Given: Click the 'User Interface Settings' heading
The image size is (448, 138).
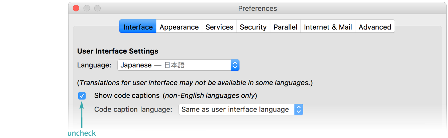Looking at the screenshot, I should click(118, 51).
